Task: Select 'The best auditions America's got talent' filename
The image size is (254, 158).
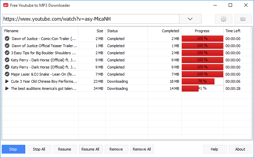Action: (x=44, y=88)
